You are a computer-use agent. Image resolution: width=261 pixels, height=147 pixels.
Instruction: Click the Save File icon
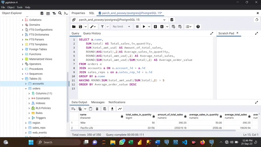pyautogui.click(x=80, y=26)
